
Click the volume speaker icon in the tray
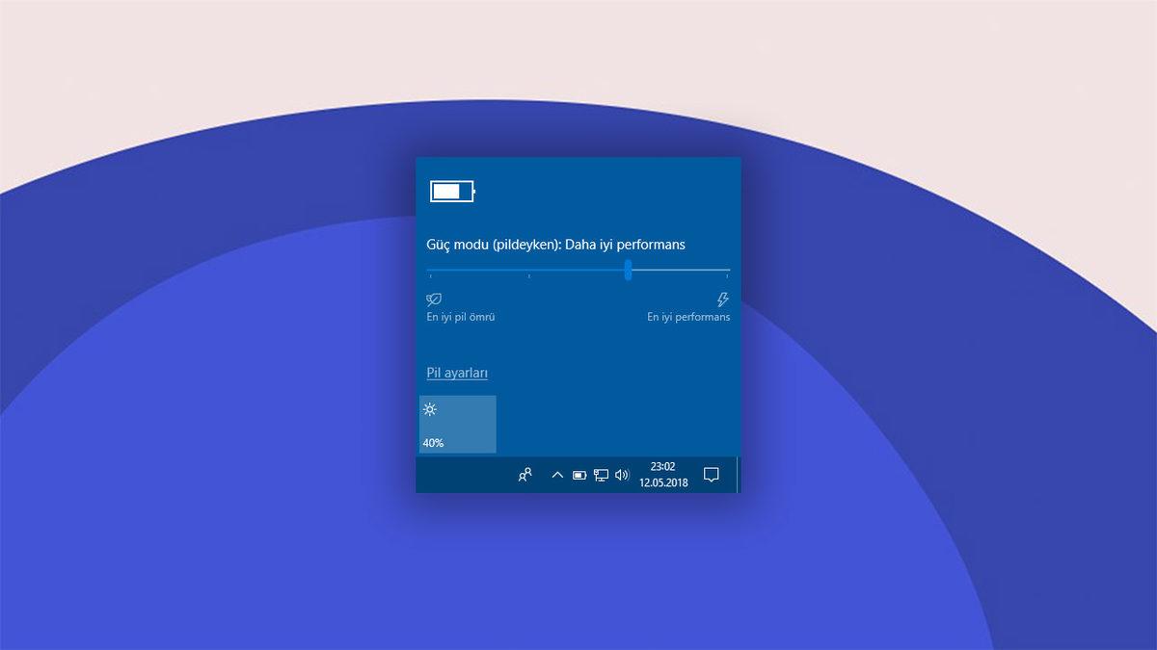coord(622,475)
